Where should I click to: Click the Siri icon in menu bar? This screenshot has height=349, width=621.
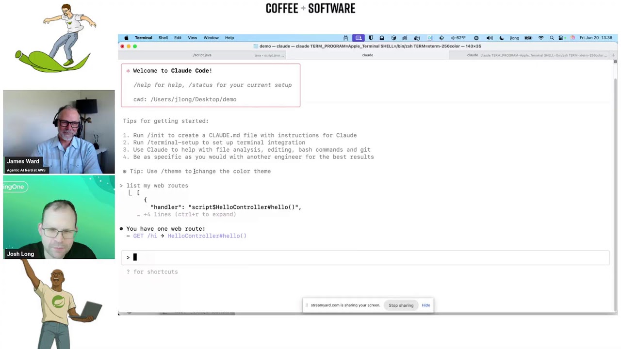point(572,38)
